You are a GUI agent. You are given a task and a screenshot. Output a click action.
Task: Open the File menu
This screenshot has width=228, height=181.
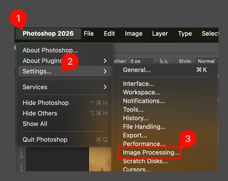[89, 34]
